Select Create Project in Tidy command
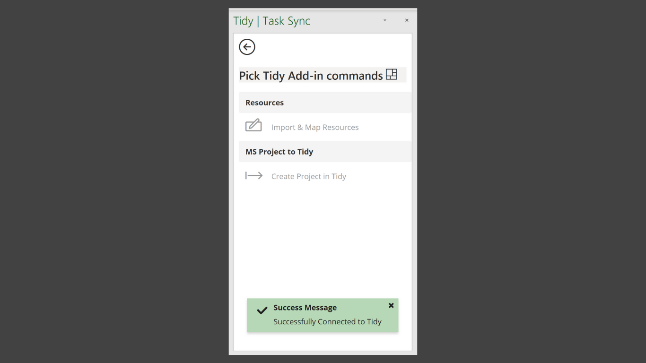The image size is (646, 363). pos(309,176)
